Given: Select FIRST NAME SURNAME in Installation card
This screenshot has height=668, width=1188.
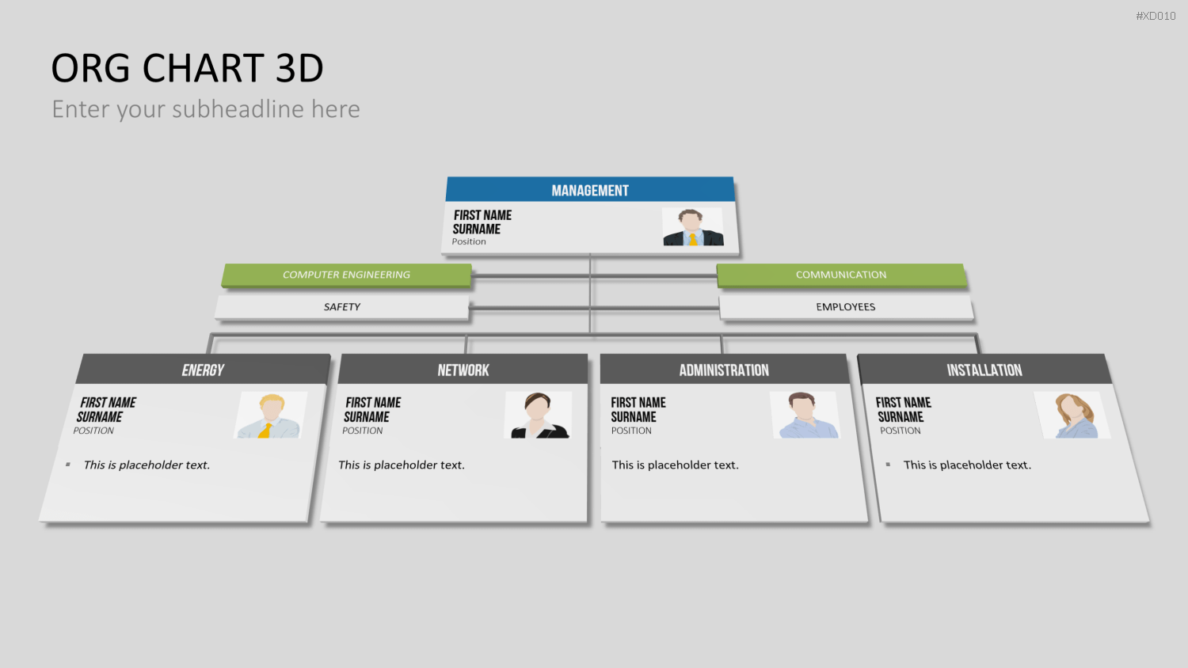Looking at the screenshot, I should (904, 410).
